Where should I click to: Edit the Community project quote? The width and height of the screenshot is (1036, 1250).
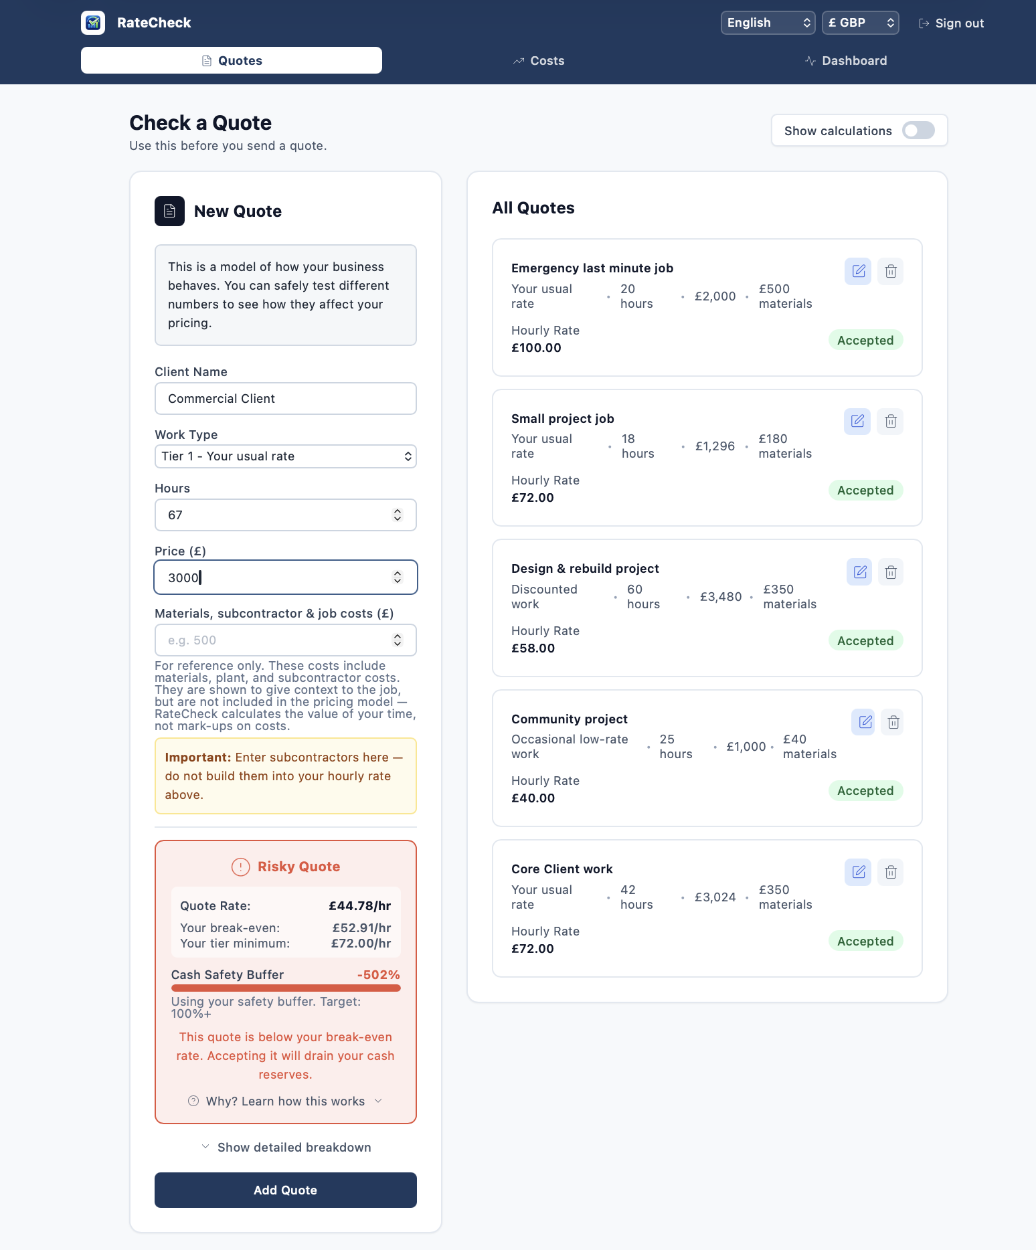click(864, 722)
